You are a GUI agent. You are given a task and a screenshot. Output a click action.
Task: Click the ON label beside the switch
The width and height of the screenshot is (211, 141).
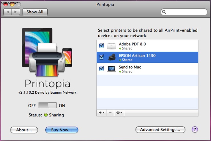tap(62, 106)
